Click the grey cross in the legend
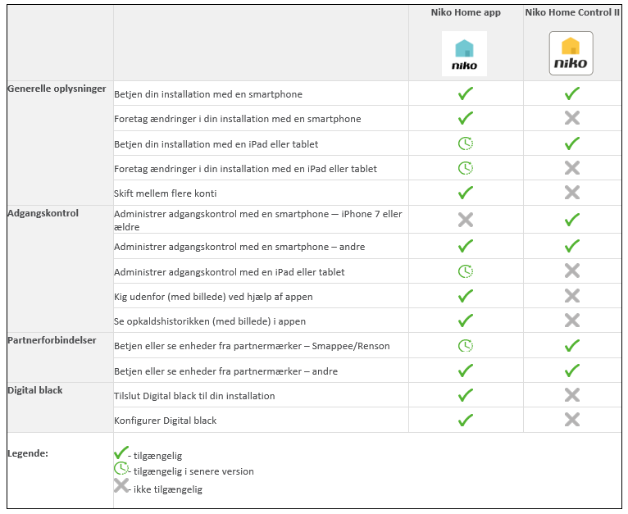Image resolution: width=628 pixels, height=514 pixels. (121, 485)
